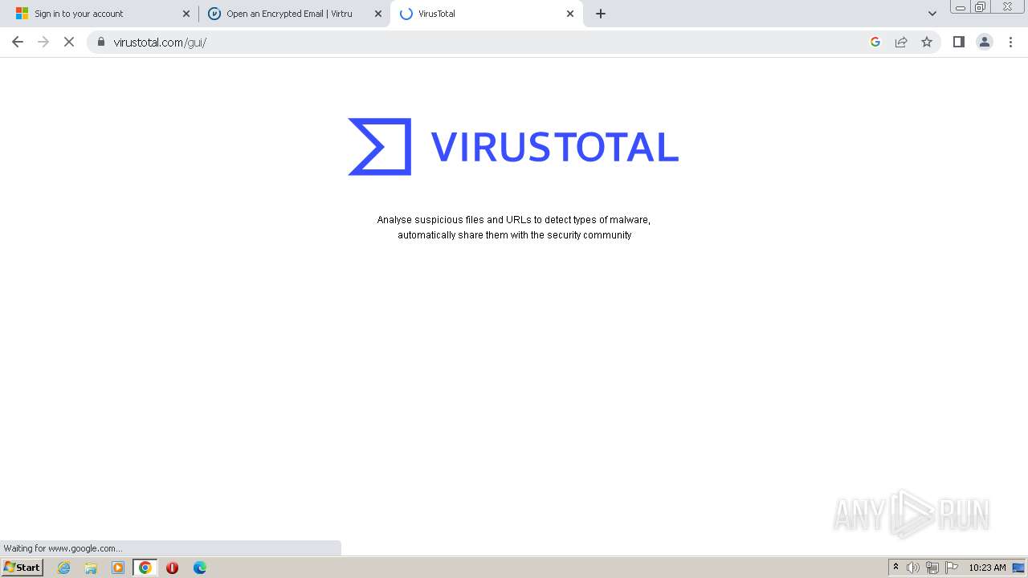Open the volume speaker tray icon
The height and width of the screenshot is (578, 1028).
click(x=913, y=568)
